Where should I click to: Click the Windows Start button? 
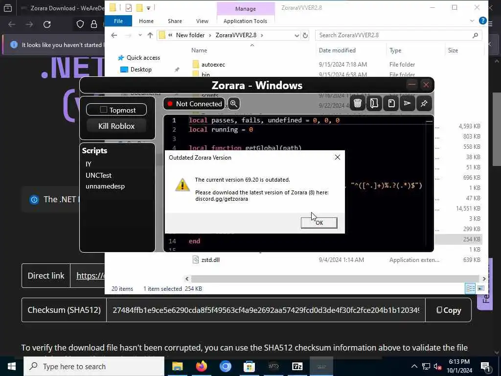(x=12, y=366)
